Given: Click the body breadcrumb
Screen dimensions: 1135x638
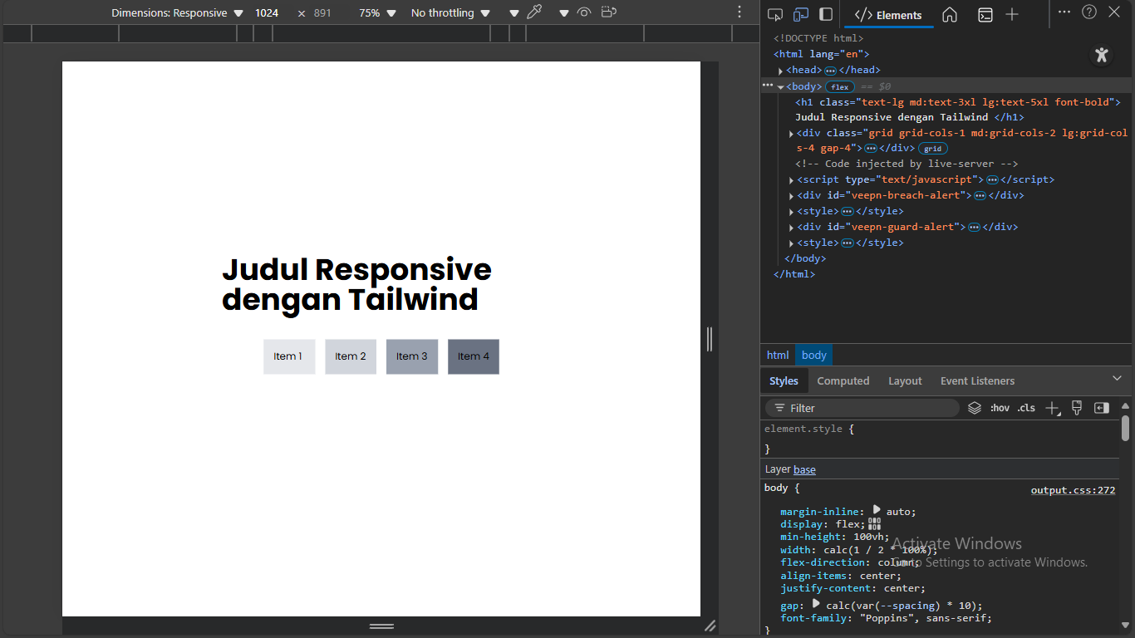Looking at the screenshot, I should (x=814, y=355).
